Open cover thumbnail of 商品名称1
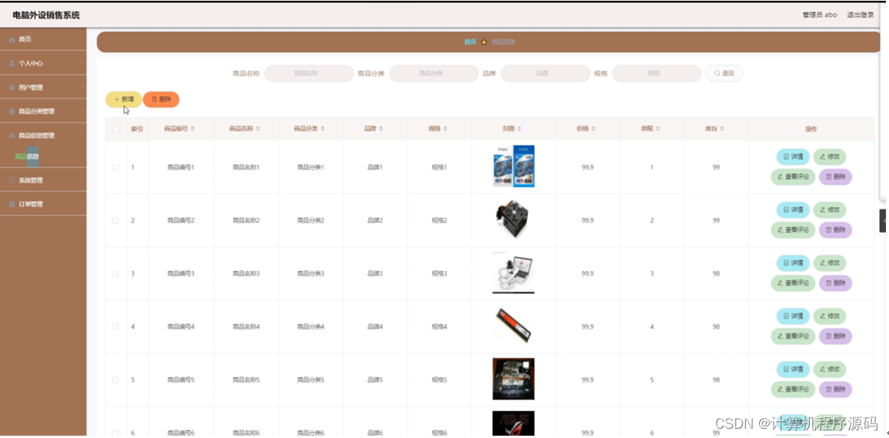 point(513,166)
